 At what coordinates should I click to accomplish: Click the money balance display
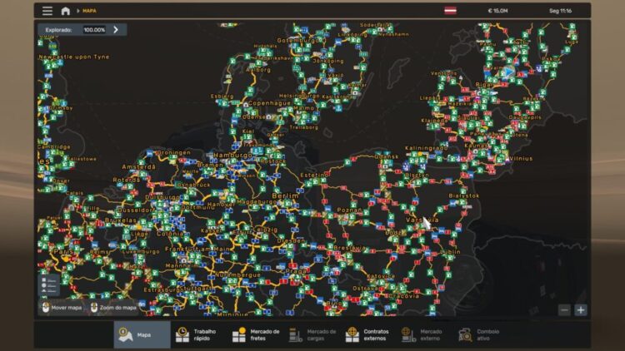(497, 11)
